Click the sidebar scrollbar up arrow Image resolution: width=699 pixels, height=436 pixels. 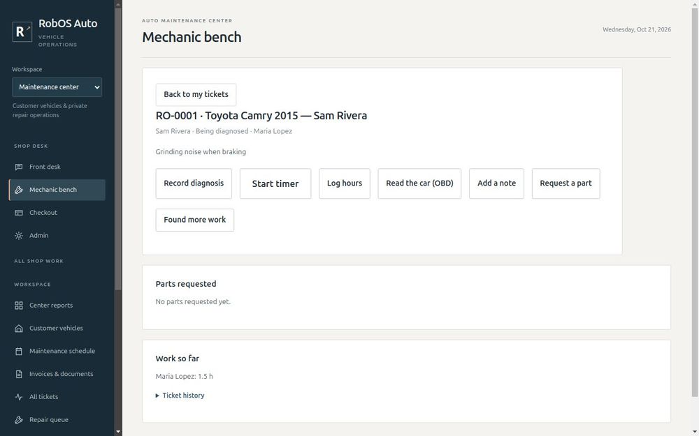tap(118, 4)
